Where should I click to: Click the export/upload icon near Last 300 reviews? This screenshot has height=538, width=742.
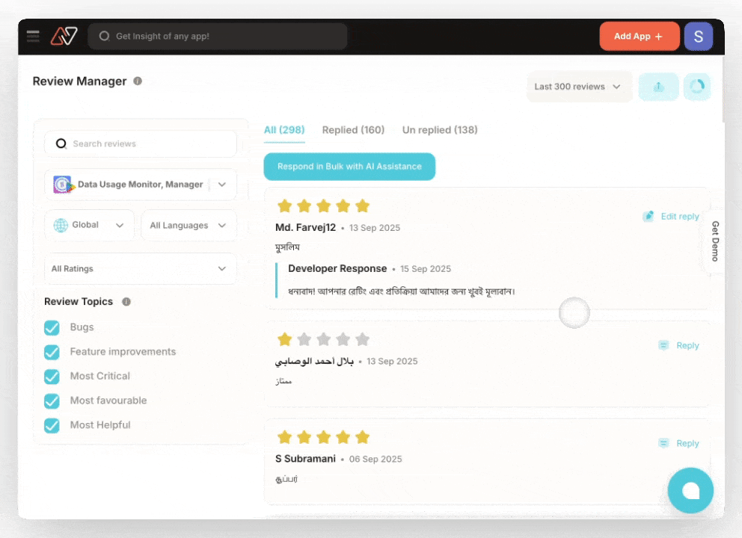point(658,87)
